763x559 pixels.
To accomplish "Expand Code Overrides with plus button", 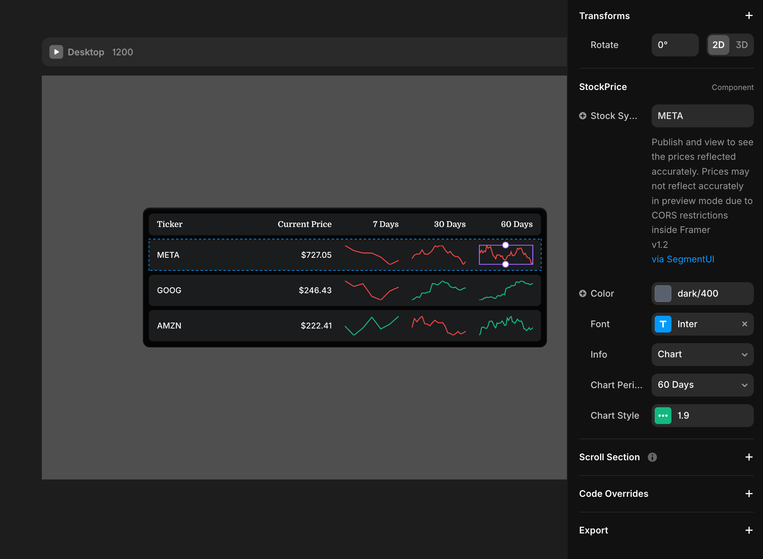I will pyautogui.click(x=749, y=494).
